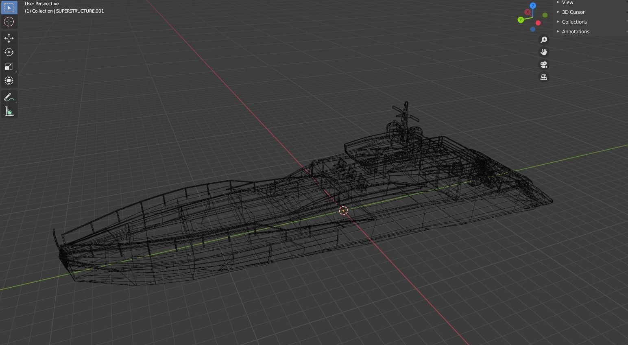
Task: Click the zoom magnifier viewport button
Action: (x=544, y=40)
